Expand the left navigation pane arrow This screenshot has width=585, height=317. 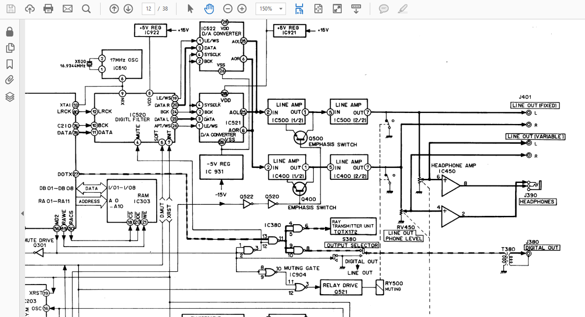click(x=22, y=213)
